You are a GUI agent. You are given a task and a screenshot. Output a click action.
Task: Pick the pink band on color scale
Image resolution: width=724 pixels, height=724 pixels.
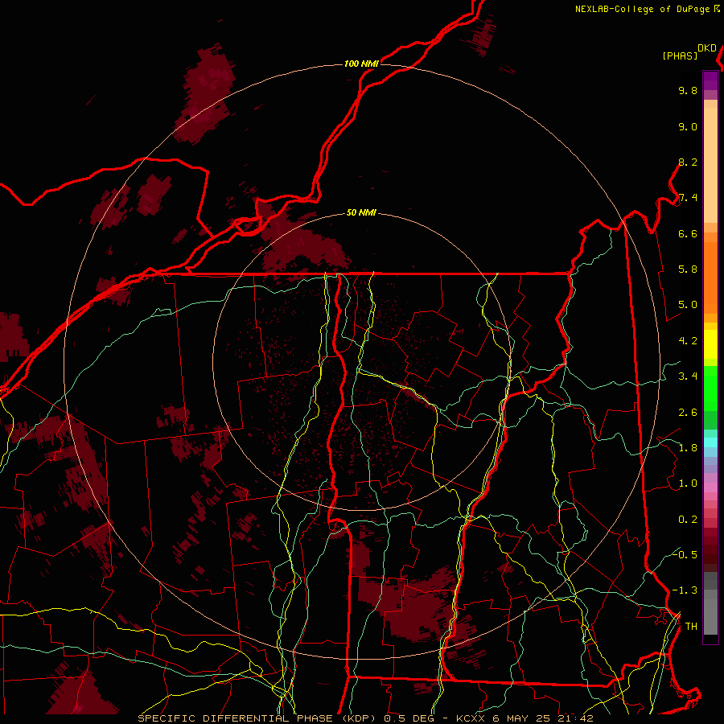click(x=710, y=487)
